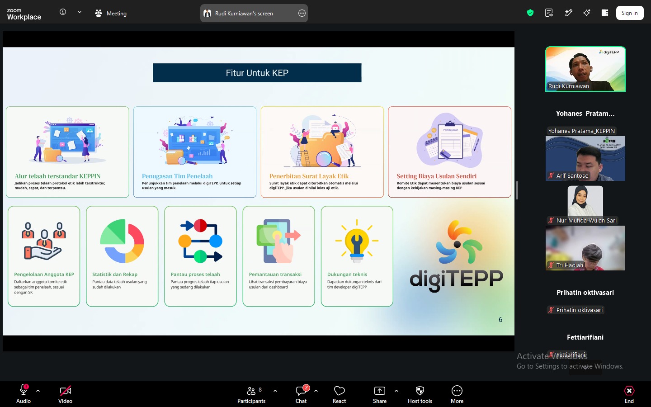Click the phone tap transaction icon on slide
Viewport: 651px width, 407px height.
(278, 241)
